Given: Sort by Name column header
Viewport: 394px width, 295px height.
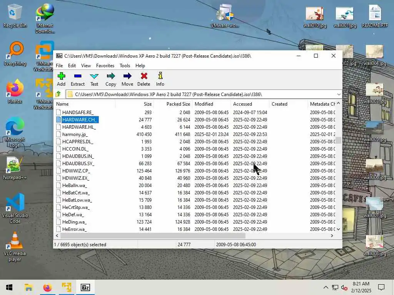Looking at the screenshot, I should click(x=85, y=104).
